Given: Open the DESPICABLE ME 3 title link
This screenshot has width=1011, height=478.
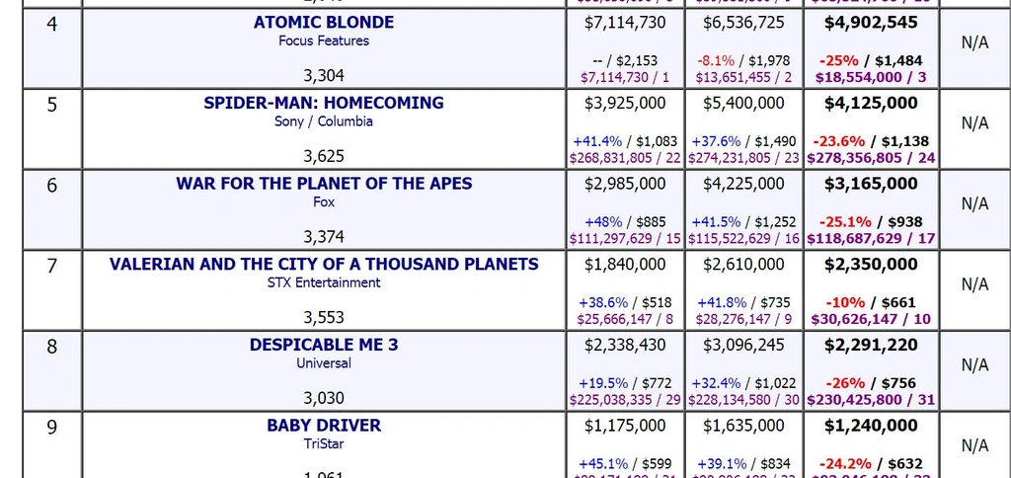Looking at the screenshot, I should coord(324,346).
